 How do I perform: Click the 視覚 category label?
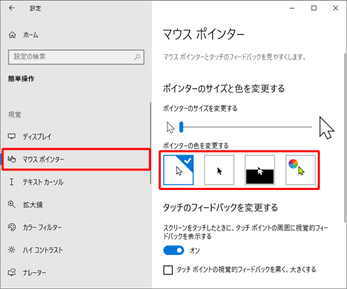pos(15,114)
